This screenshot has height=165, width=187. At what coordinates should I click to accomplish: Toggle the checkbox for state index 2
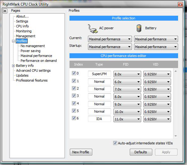pyautogui.click(x=74, y=88)
